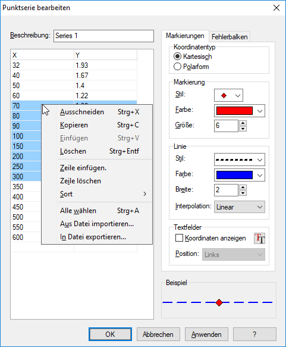Decrease line Breite with down arrow
The height and width of the screenshot is (347, 286).
243,193
